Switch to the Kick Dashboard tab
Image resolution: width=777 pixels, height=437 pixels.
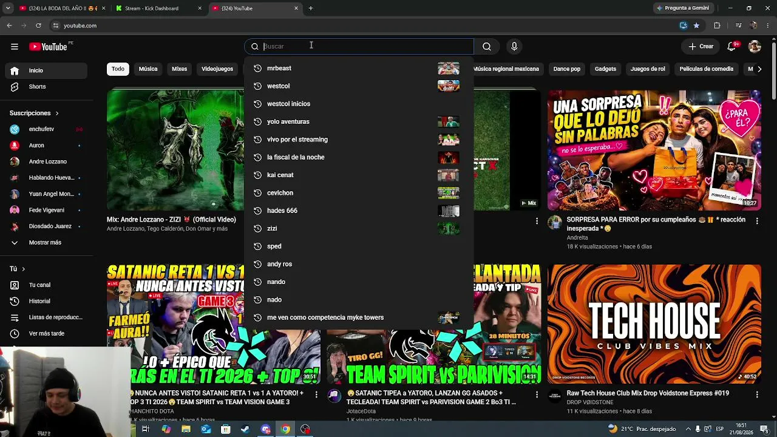click(x=160, y=8)
